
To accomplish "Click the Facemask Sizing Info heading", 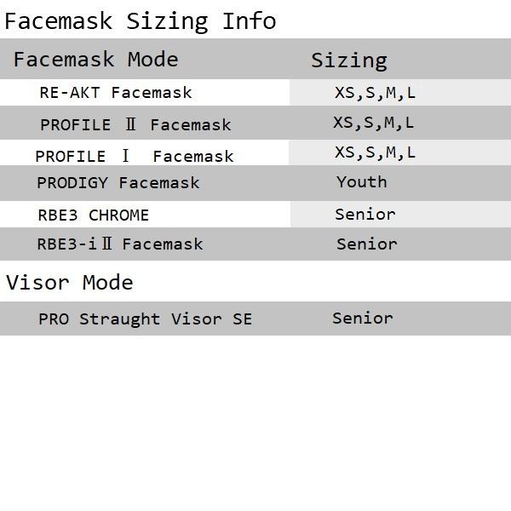I will click(141, 21).
